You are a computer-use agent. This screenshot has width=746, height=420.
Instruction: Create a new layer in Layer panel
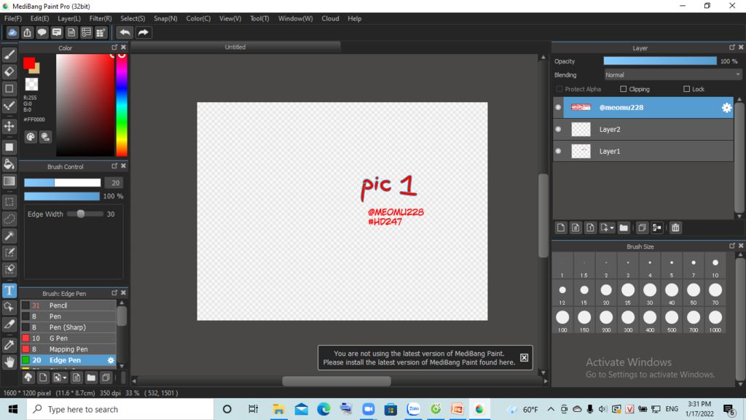[x=561, y=227]
